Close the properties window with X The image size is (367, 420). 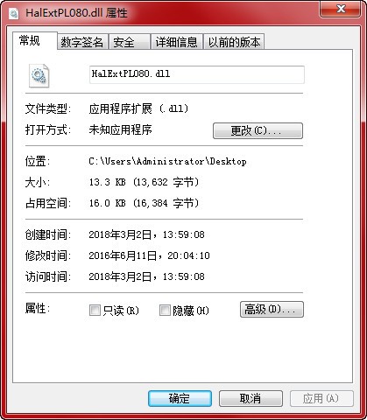tap(341, 10)
